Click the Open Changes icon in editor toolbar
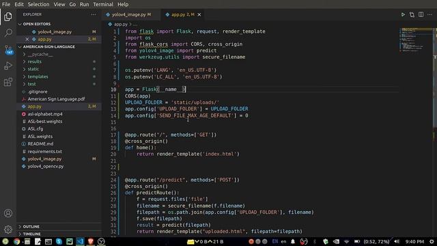The width and height of the screenshot is (437, 246). coord(412,14)
